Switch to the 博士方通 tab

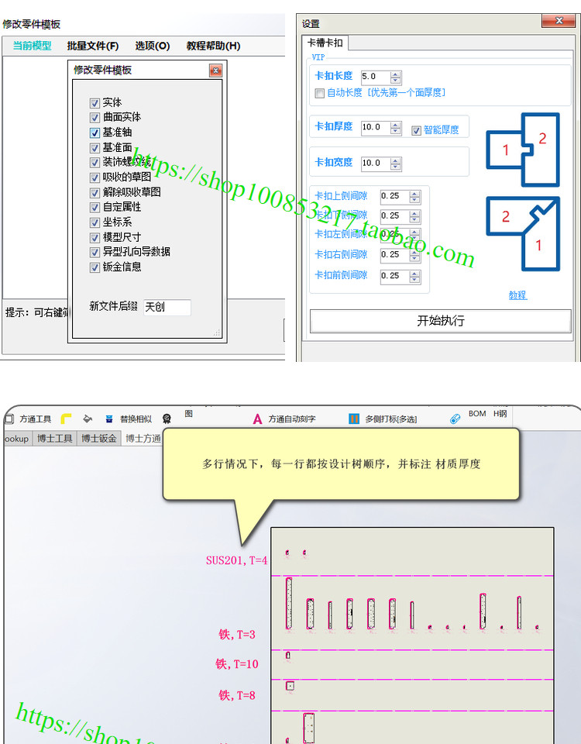pyautogui.click(x=143, y=439)
